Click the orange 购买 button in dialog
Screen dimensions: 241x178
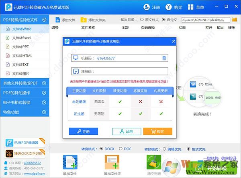(158, 131)
